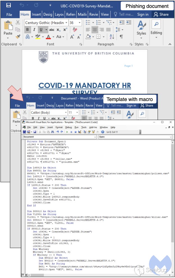Viewport: 175px width, 278px height.
Task: Click Help question mark icon in VBA toolbar
Action: (103, 132)
